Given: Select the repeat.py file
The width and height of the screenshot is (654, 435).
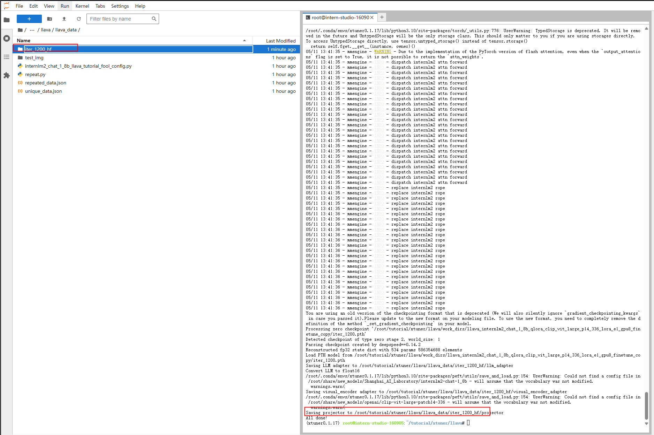Looking at the screenshot, I should 156,74.
